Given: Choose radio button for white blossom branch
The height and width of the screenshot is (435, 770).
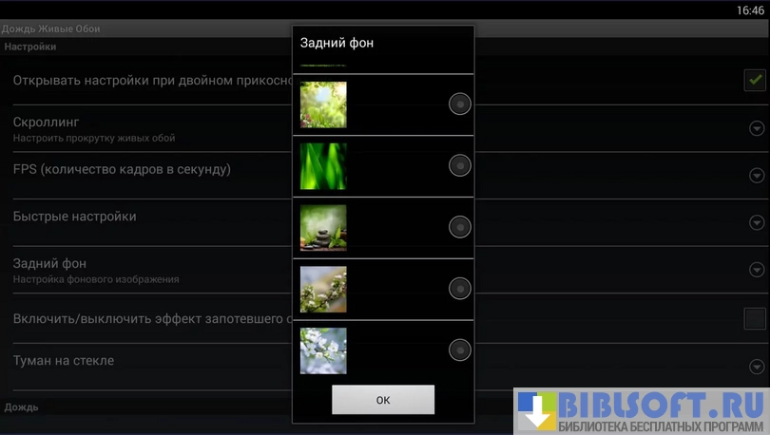Looking at the screenshot, I should [x=460, y=289].
